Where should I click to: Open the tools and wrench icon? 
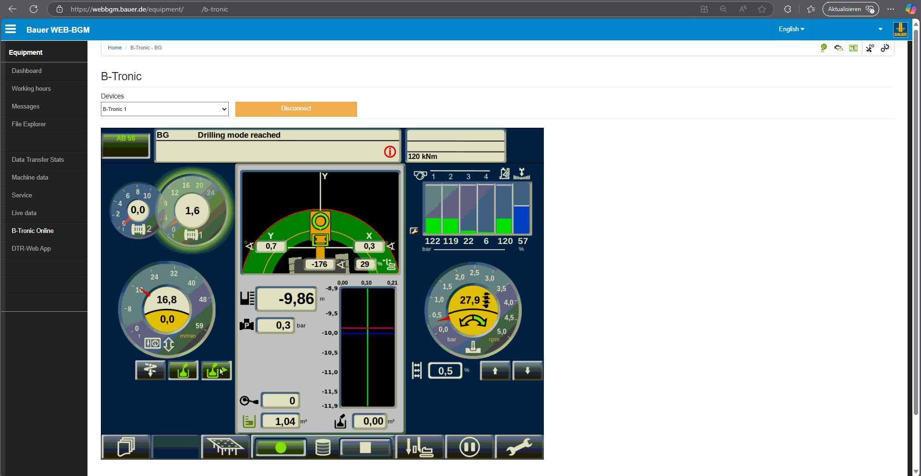point(870,48)
